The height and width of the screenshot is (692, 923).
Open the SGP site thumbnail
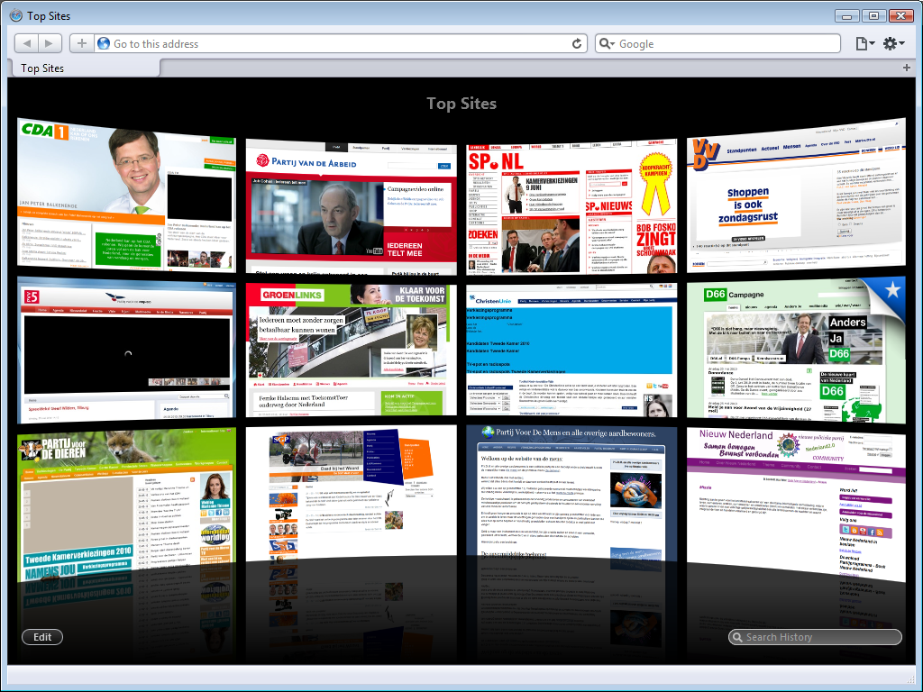click(x=351, y=493)
